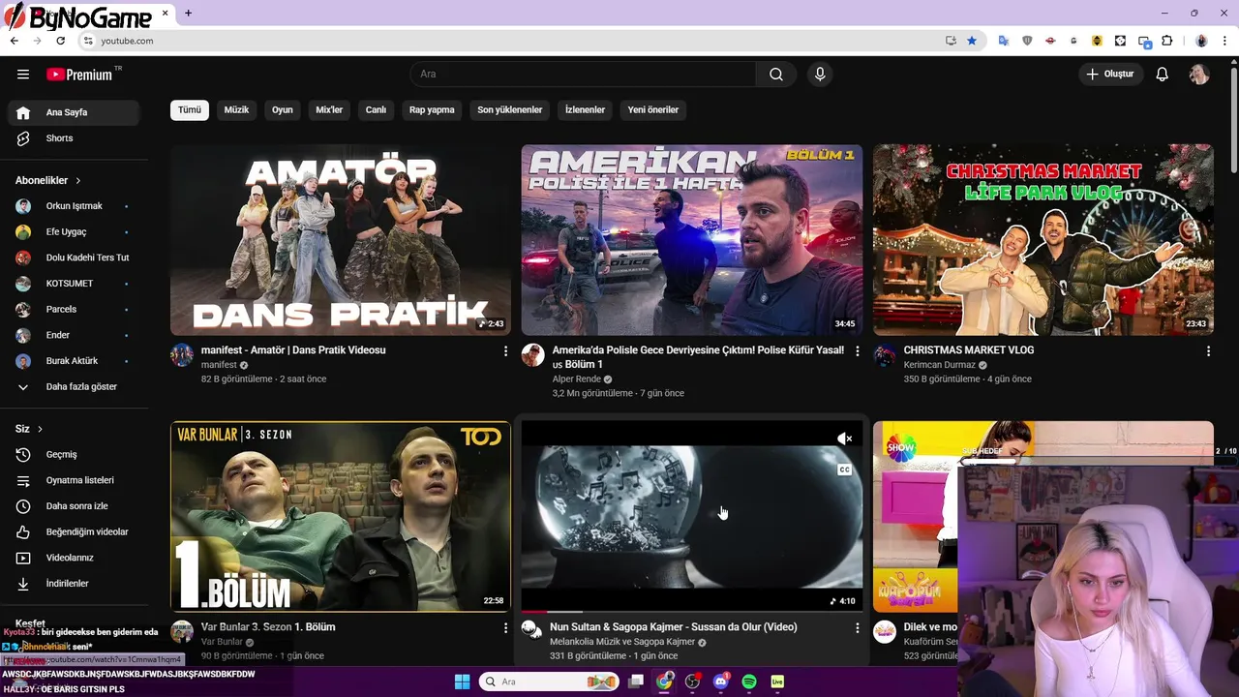The width and height of the screenshot is (1239, 697).
Task: Click the search magnifier button
Action: [x=776, y=75]
